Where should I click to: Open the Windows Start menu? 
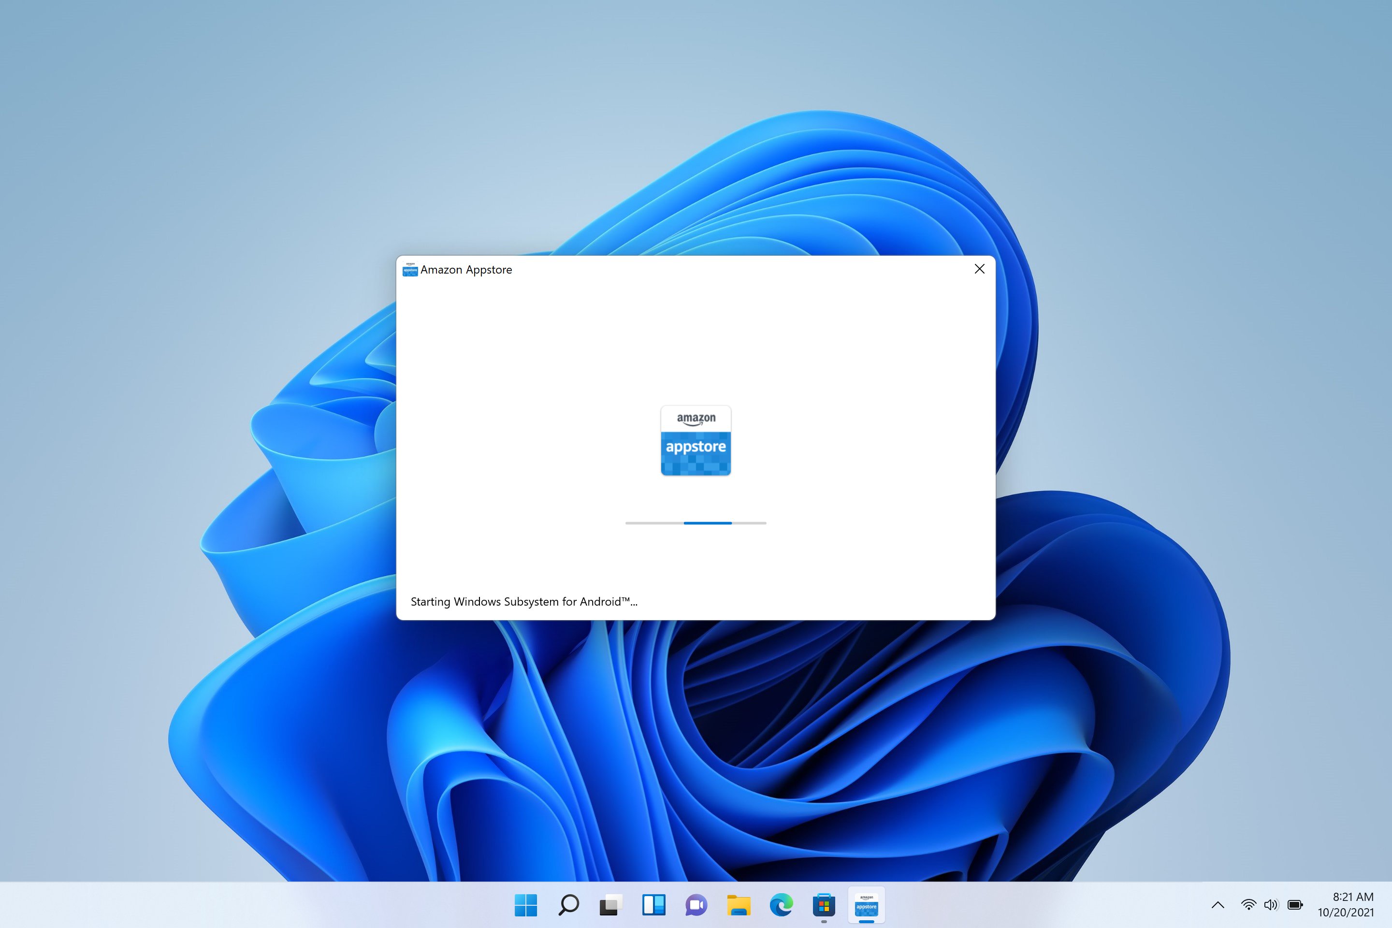click(525, 905)
